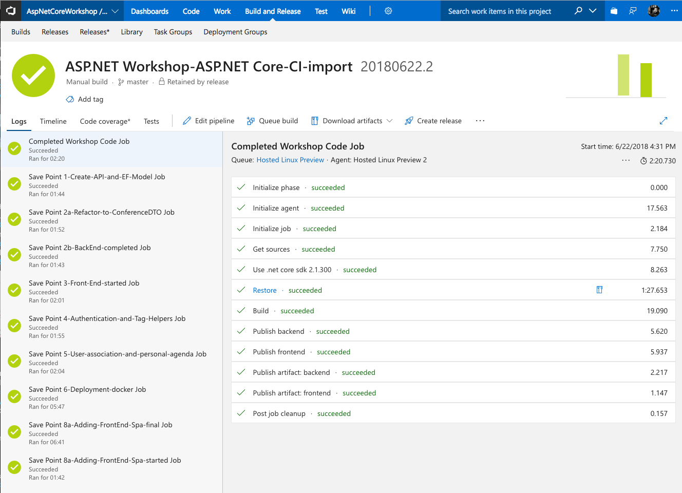Open the Test hub
Screen dimensions: 682x493
point(321,11)
